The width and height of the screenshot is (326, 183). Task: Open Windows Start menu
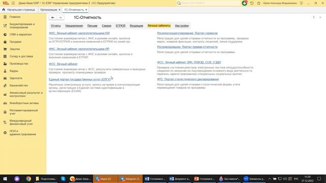click(x=5, y=178)
